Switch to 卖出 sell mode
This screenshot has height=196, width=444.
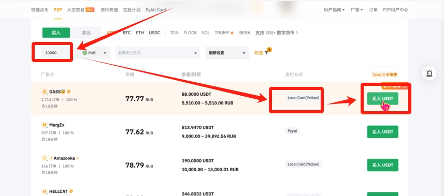pyautogui.click(x=87, y=33)
